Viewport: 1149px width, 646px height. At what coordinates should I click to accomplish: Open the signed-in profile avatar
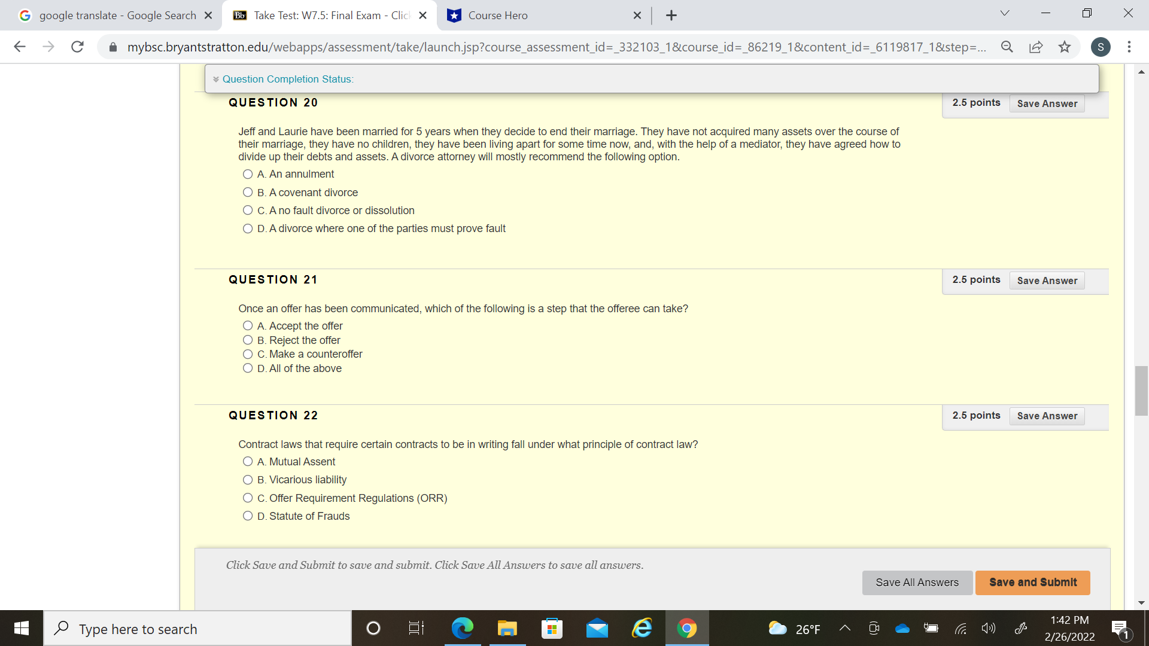click(x=1101, y=47)
